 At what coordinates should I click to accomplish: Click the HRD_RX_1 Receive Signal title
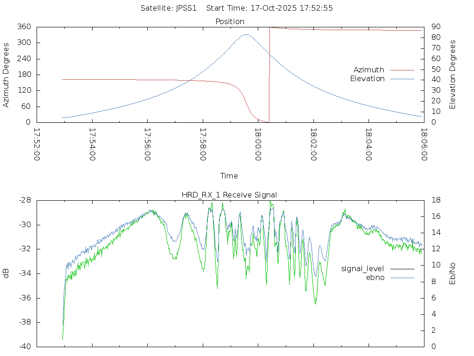[x=229, y=195]
